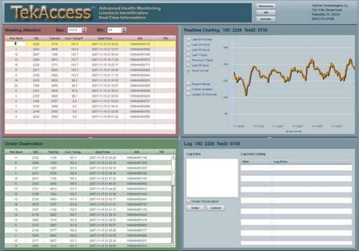Select the Last 24 Hours radio button
The image size is (359, 251).
click(x=189, y=44)
